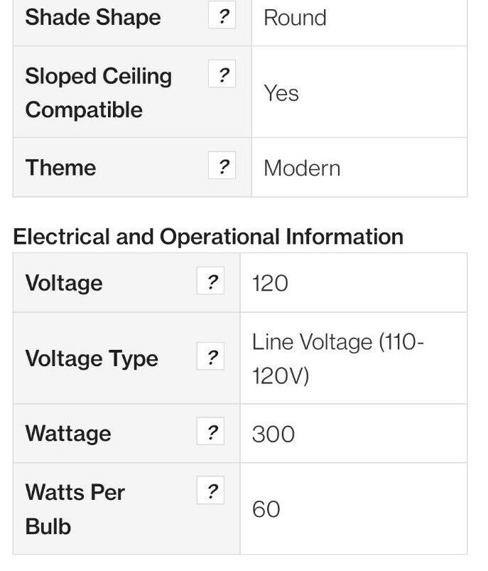
Task: Click the Voltage Type row label
Action: 92,358
